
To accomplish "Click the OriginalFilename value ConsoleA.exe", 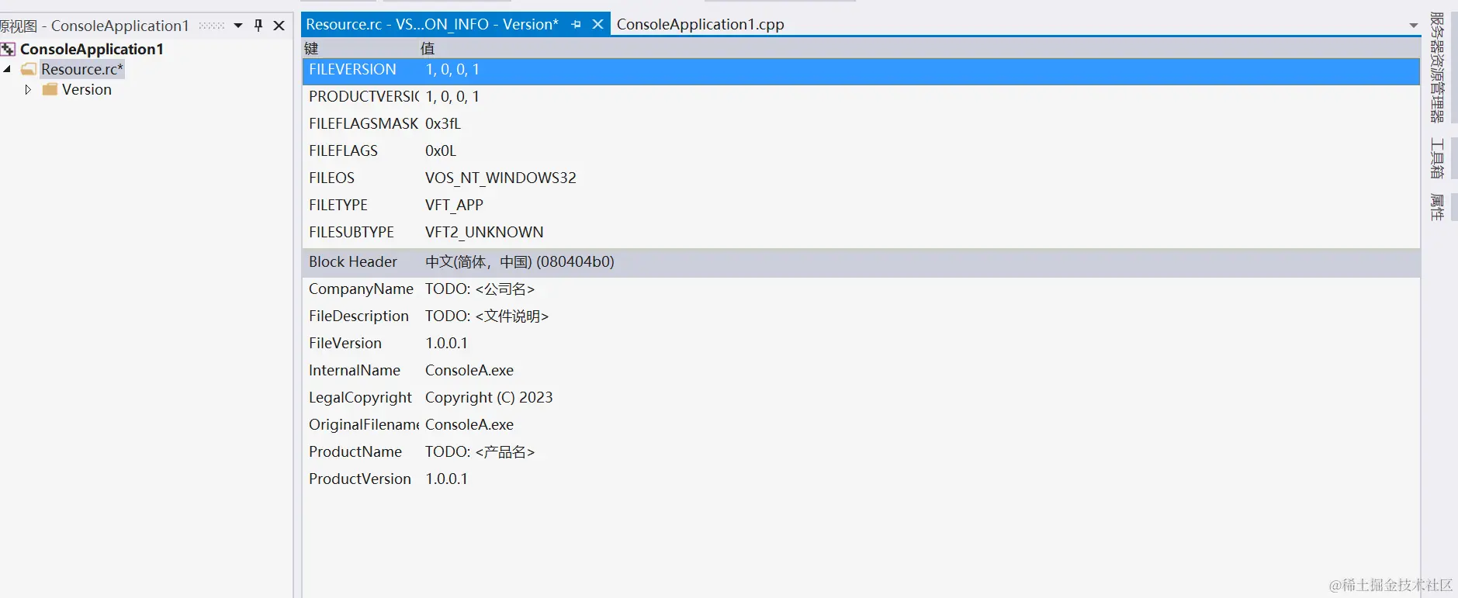I will tap(469, 424).
